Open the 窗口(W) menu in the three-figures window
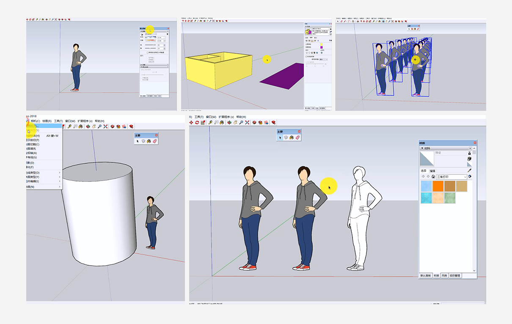Screen dimensions: 512x324 [211, 117]
